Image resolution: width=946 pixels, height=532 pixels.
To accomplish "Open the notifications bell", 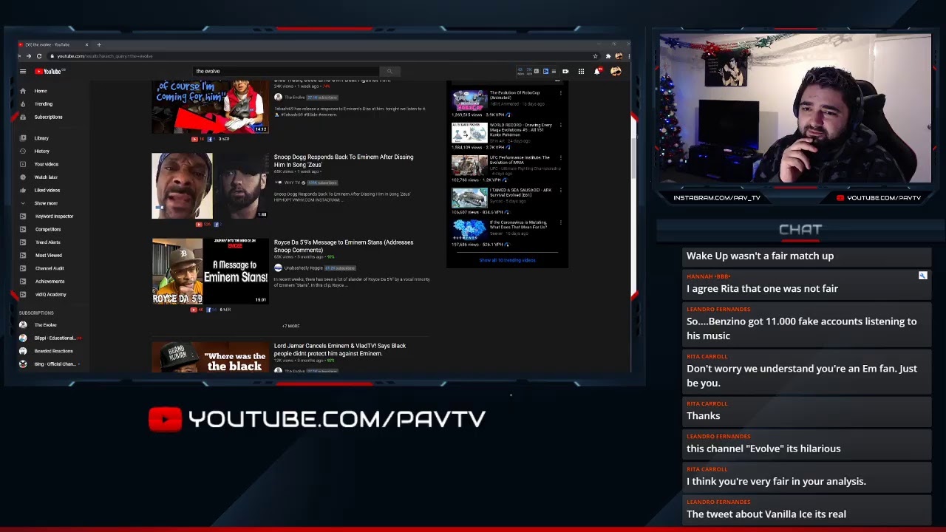I will (597, 72).
